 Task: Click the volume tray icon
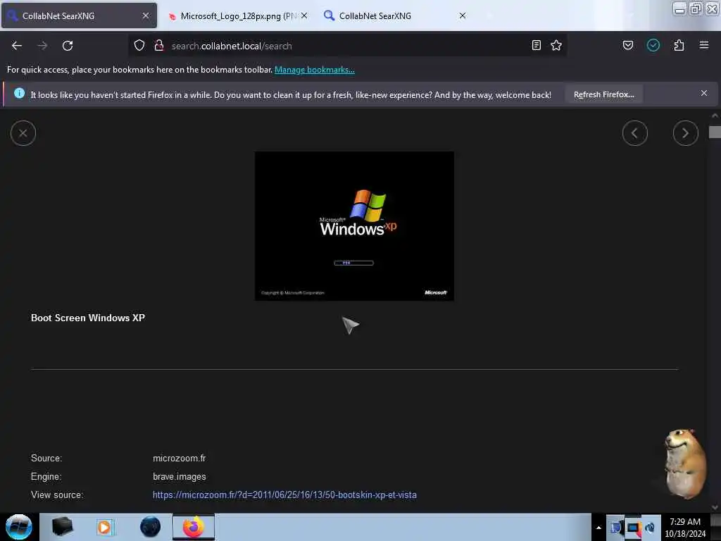pos(650,527)
